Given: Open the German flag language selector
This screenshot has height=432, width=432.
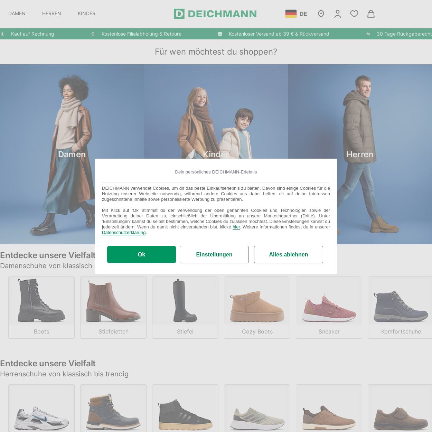Looking at the screenshot, I should coord(291,13).
